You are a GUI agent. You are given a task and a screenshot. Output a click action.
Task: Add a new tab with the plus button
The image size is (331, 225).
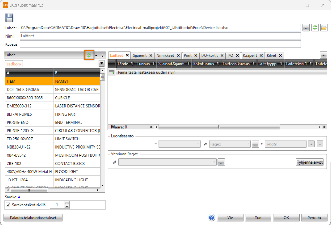323,55
